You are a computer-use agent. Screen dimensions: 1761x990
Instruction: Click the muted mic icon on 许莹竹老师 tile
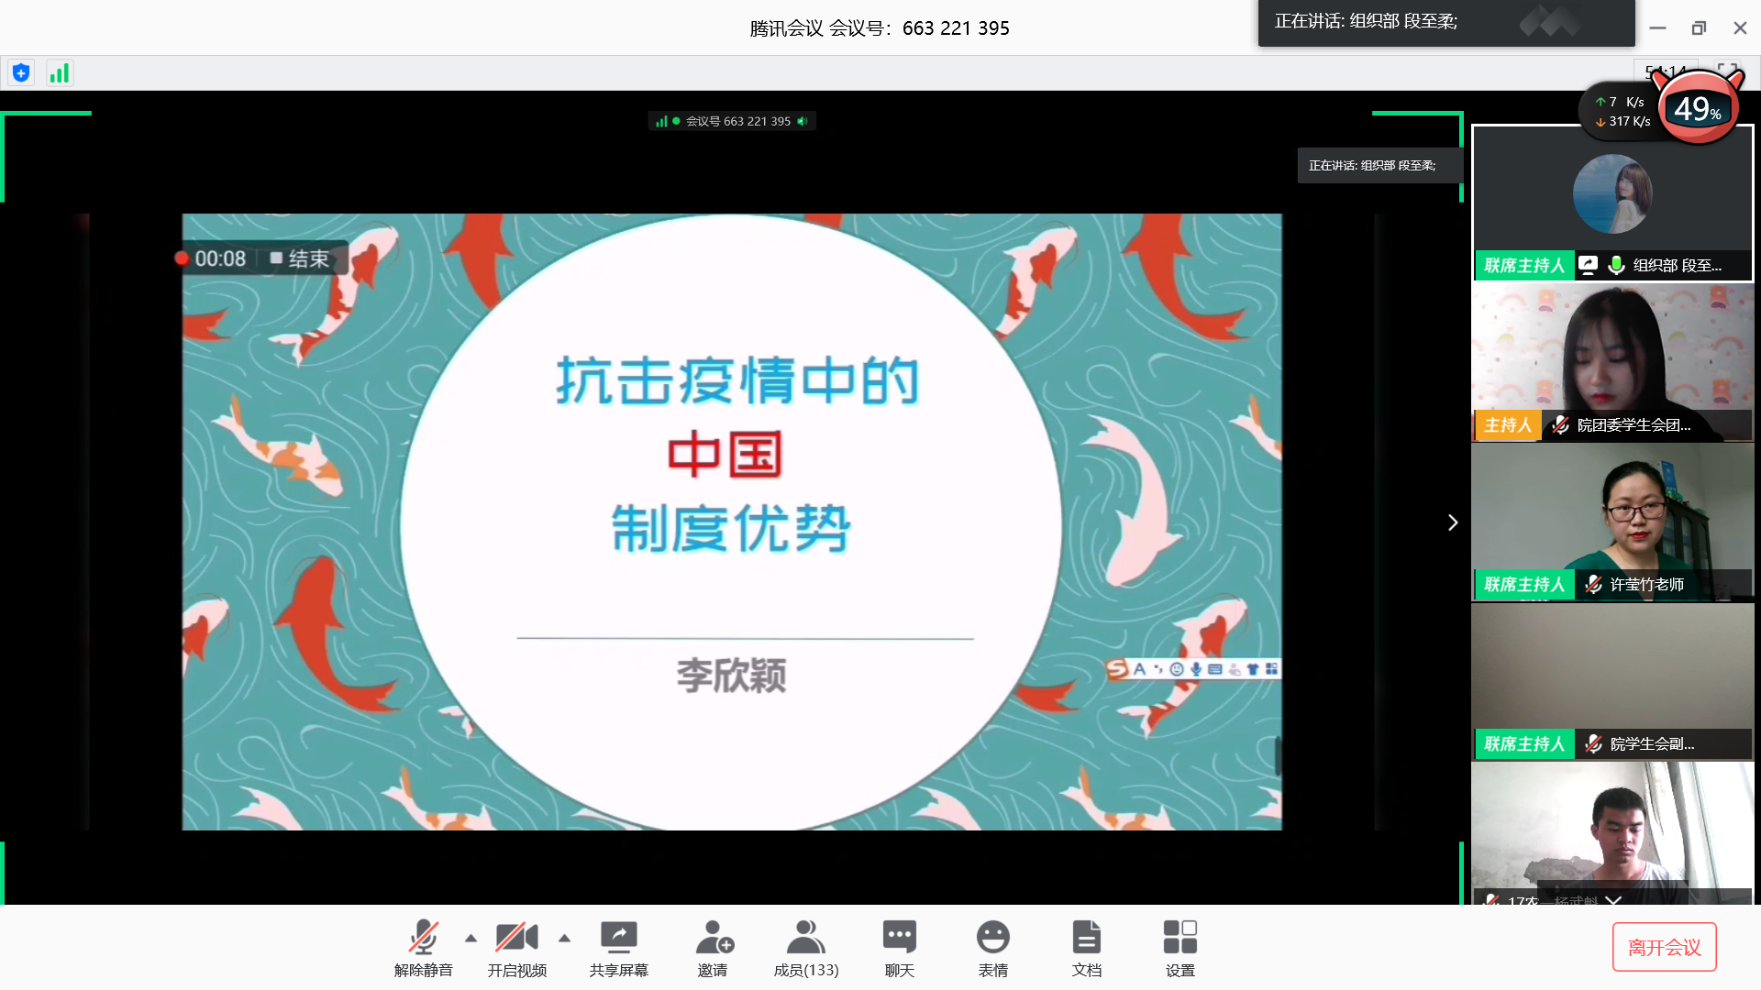tap(1592, 584)
